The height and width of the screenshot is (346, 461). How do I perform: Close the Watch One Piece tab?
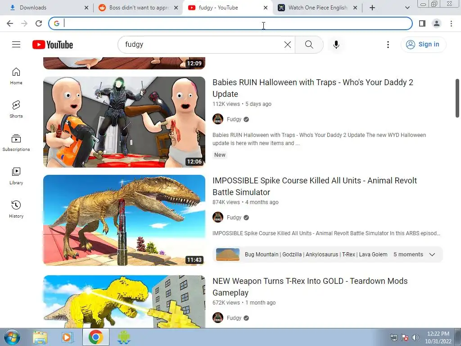(x=355, y=8)
